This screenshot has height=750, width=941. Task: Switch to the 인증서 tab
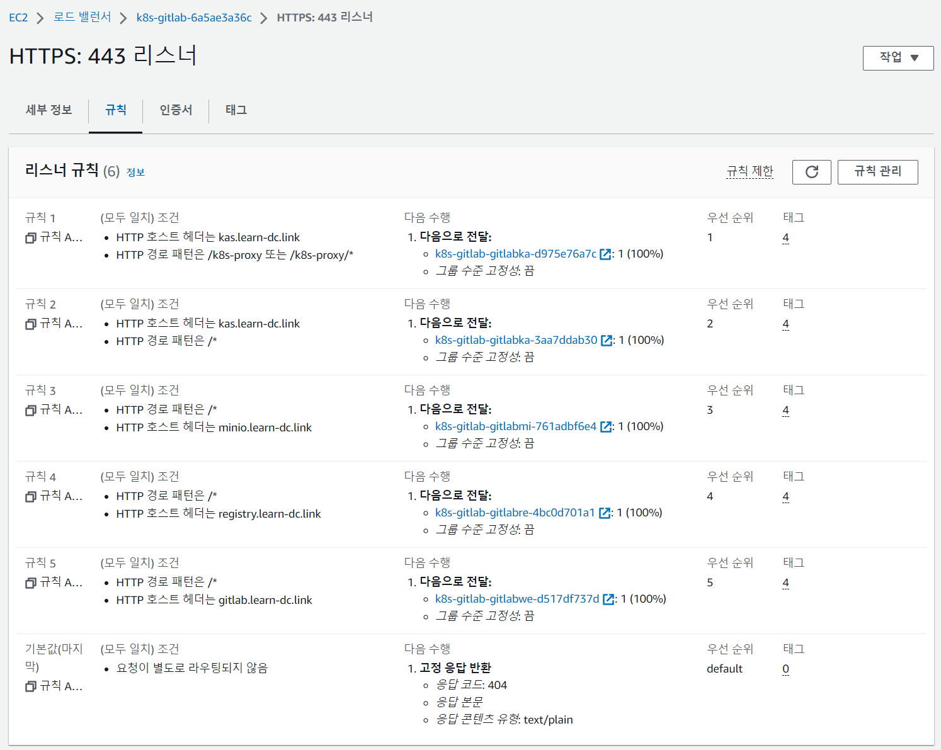tap(176, 110)
